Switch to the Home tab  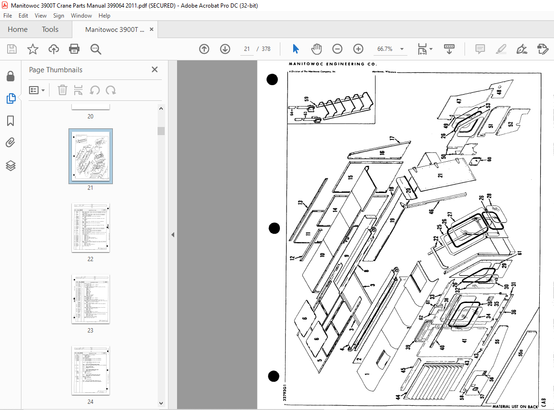click(18, 29)
